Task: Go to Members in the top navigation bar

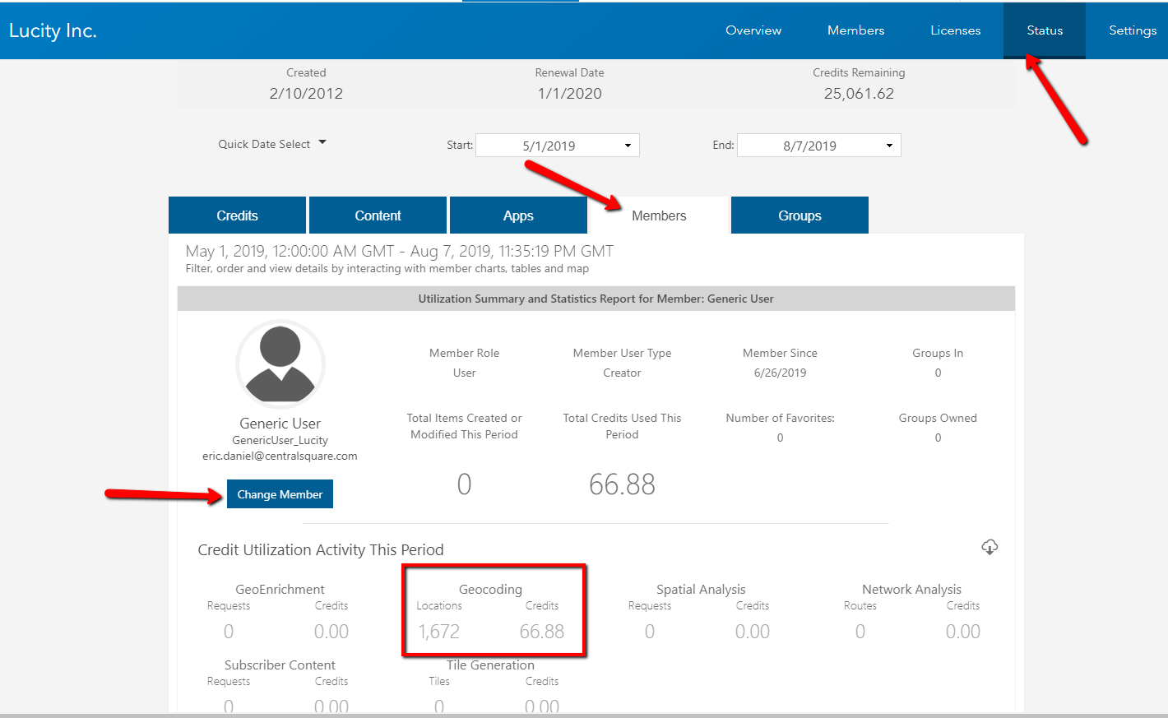Action: 855,30
